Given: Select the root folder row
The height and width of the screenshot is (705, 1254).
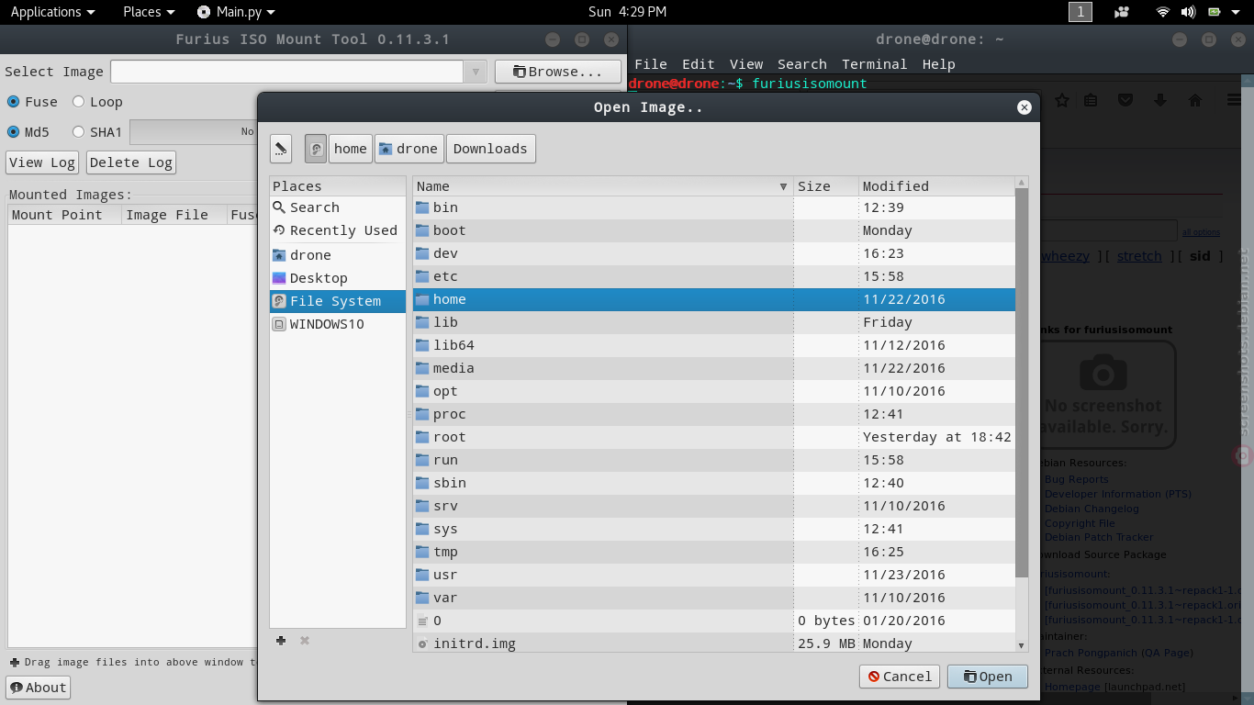Looking at the screenshot, I should click(714, 437).
